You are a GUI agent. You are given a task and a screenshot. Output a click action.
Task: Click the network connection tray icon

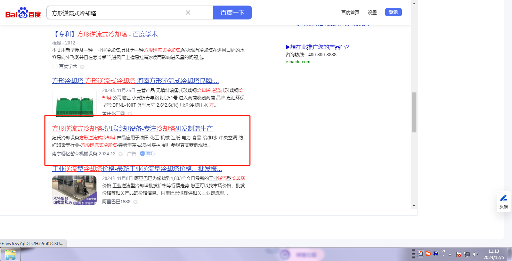click(x=467, y=254)
